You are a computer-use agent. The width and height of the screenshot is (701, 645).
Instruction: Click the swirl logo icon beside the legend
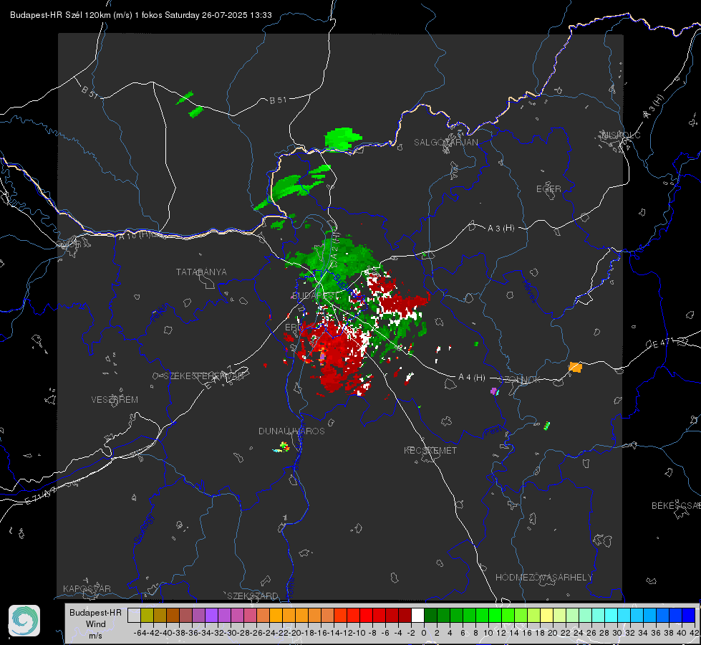pos(24,621)
